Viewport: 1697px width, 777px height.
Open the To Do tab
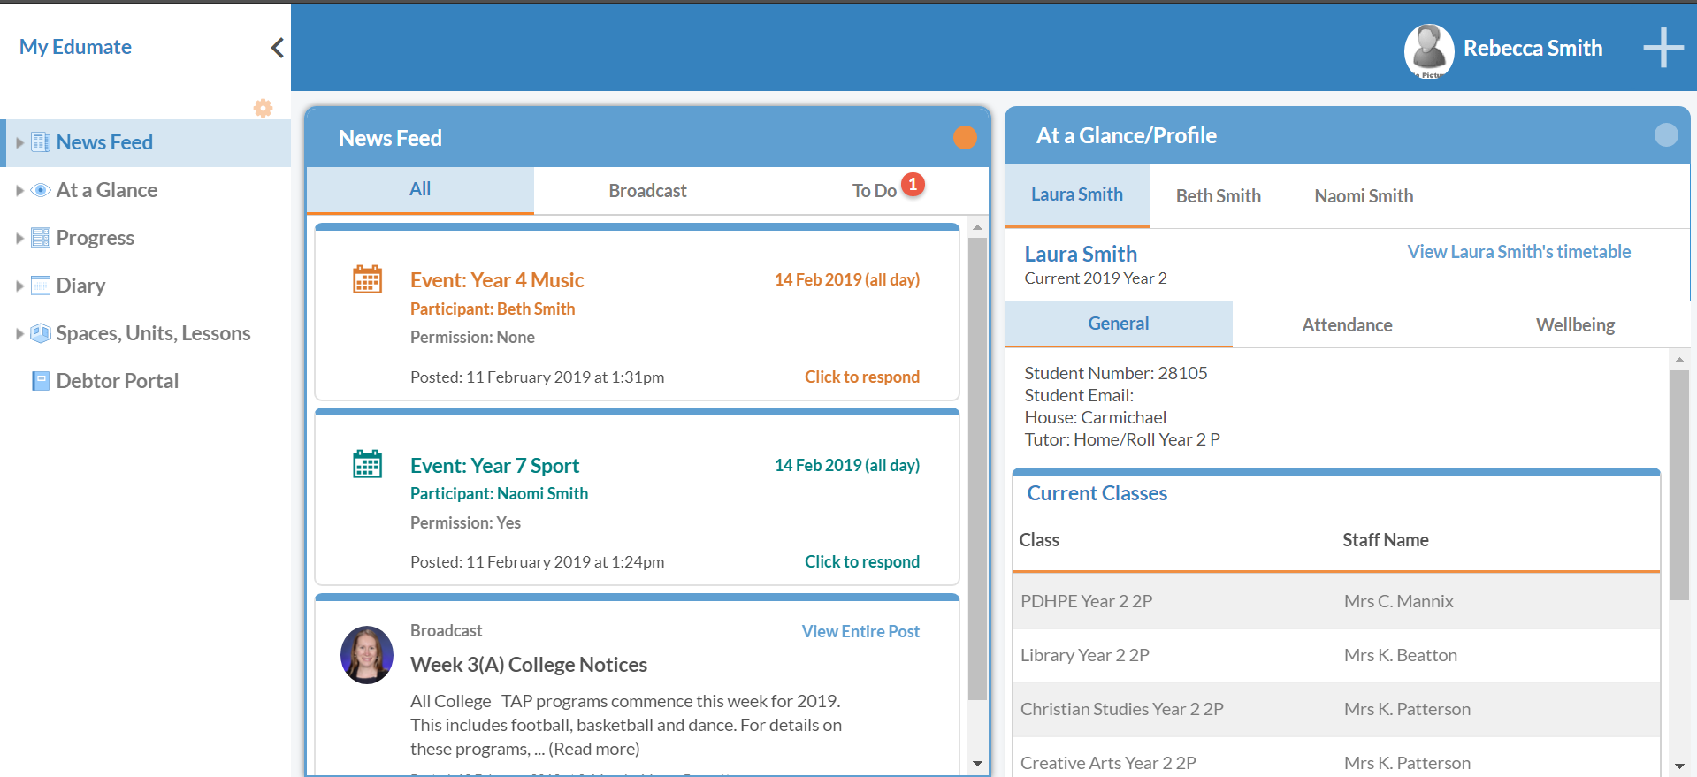(x=874, y=191)
